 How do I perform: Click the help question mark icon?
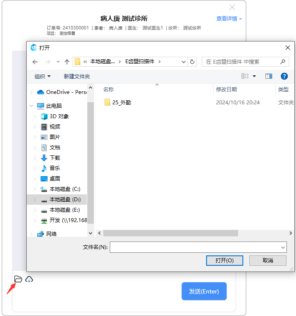pyautogui.click(x=284, y=76)
